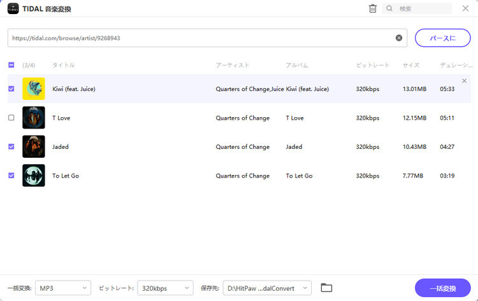The height and width of the screenshot is (301, 478).
Task: Open the D:\HitPaw save location dropdown
Action: tap(267, 288)
